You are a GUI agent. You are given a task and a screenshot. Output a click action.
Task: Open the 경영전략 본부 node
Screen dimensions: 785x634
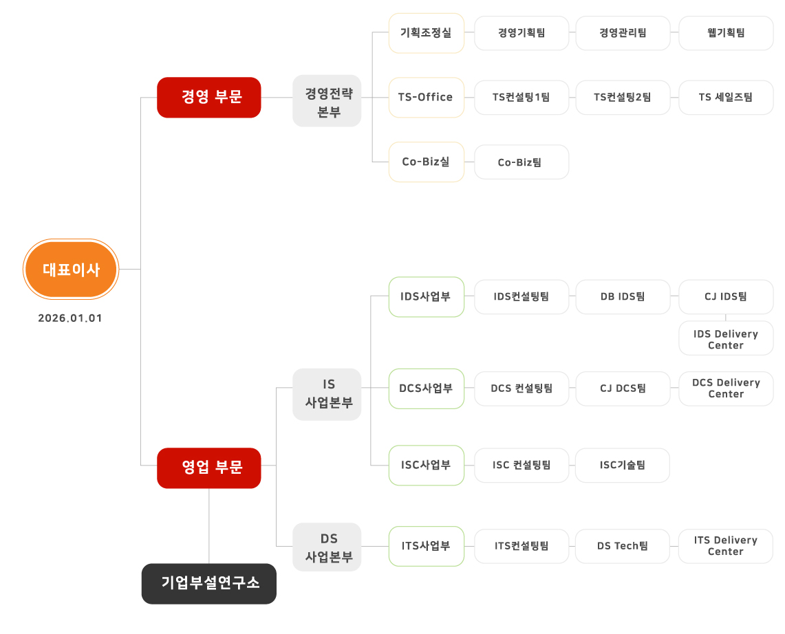pos(327,101)
